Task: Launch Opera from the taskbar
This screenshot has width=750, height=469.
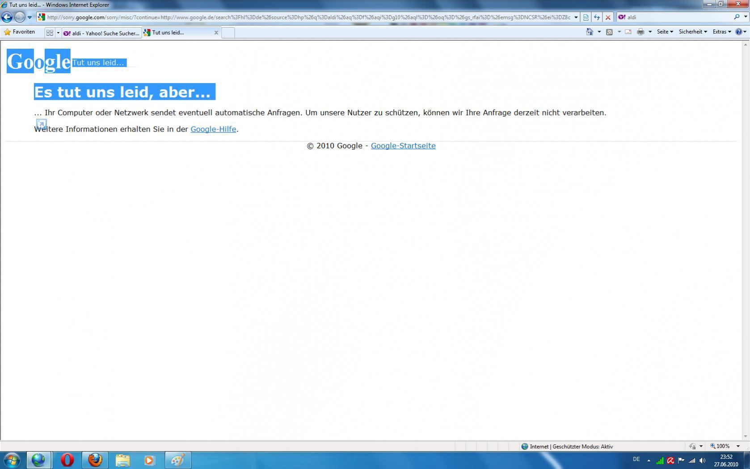Action: coord(67,460)
